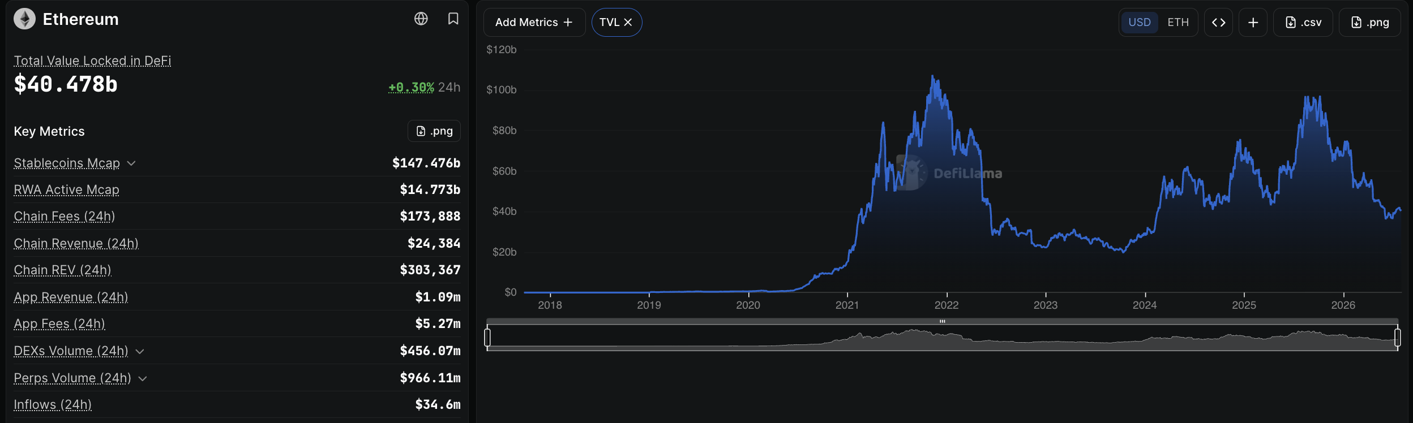Screen dimensions: 1413x423
Task: Click the Chain REV (24h) label
Action: pyautogui.click(x=62, y=270)
